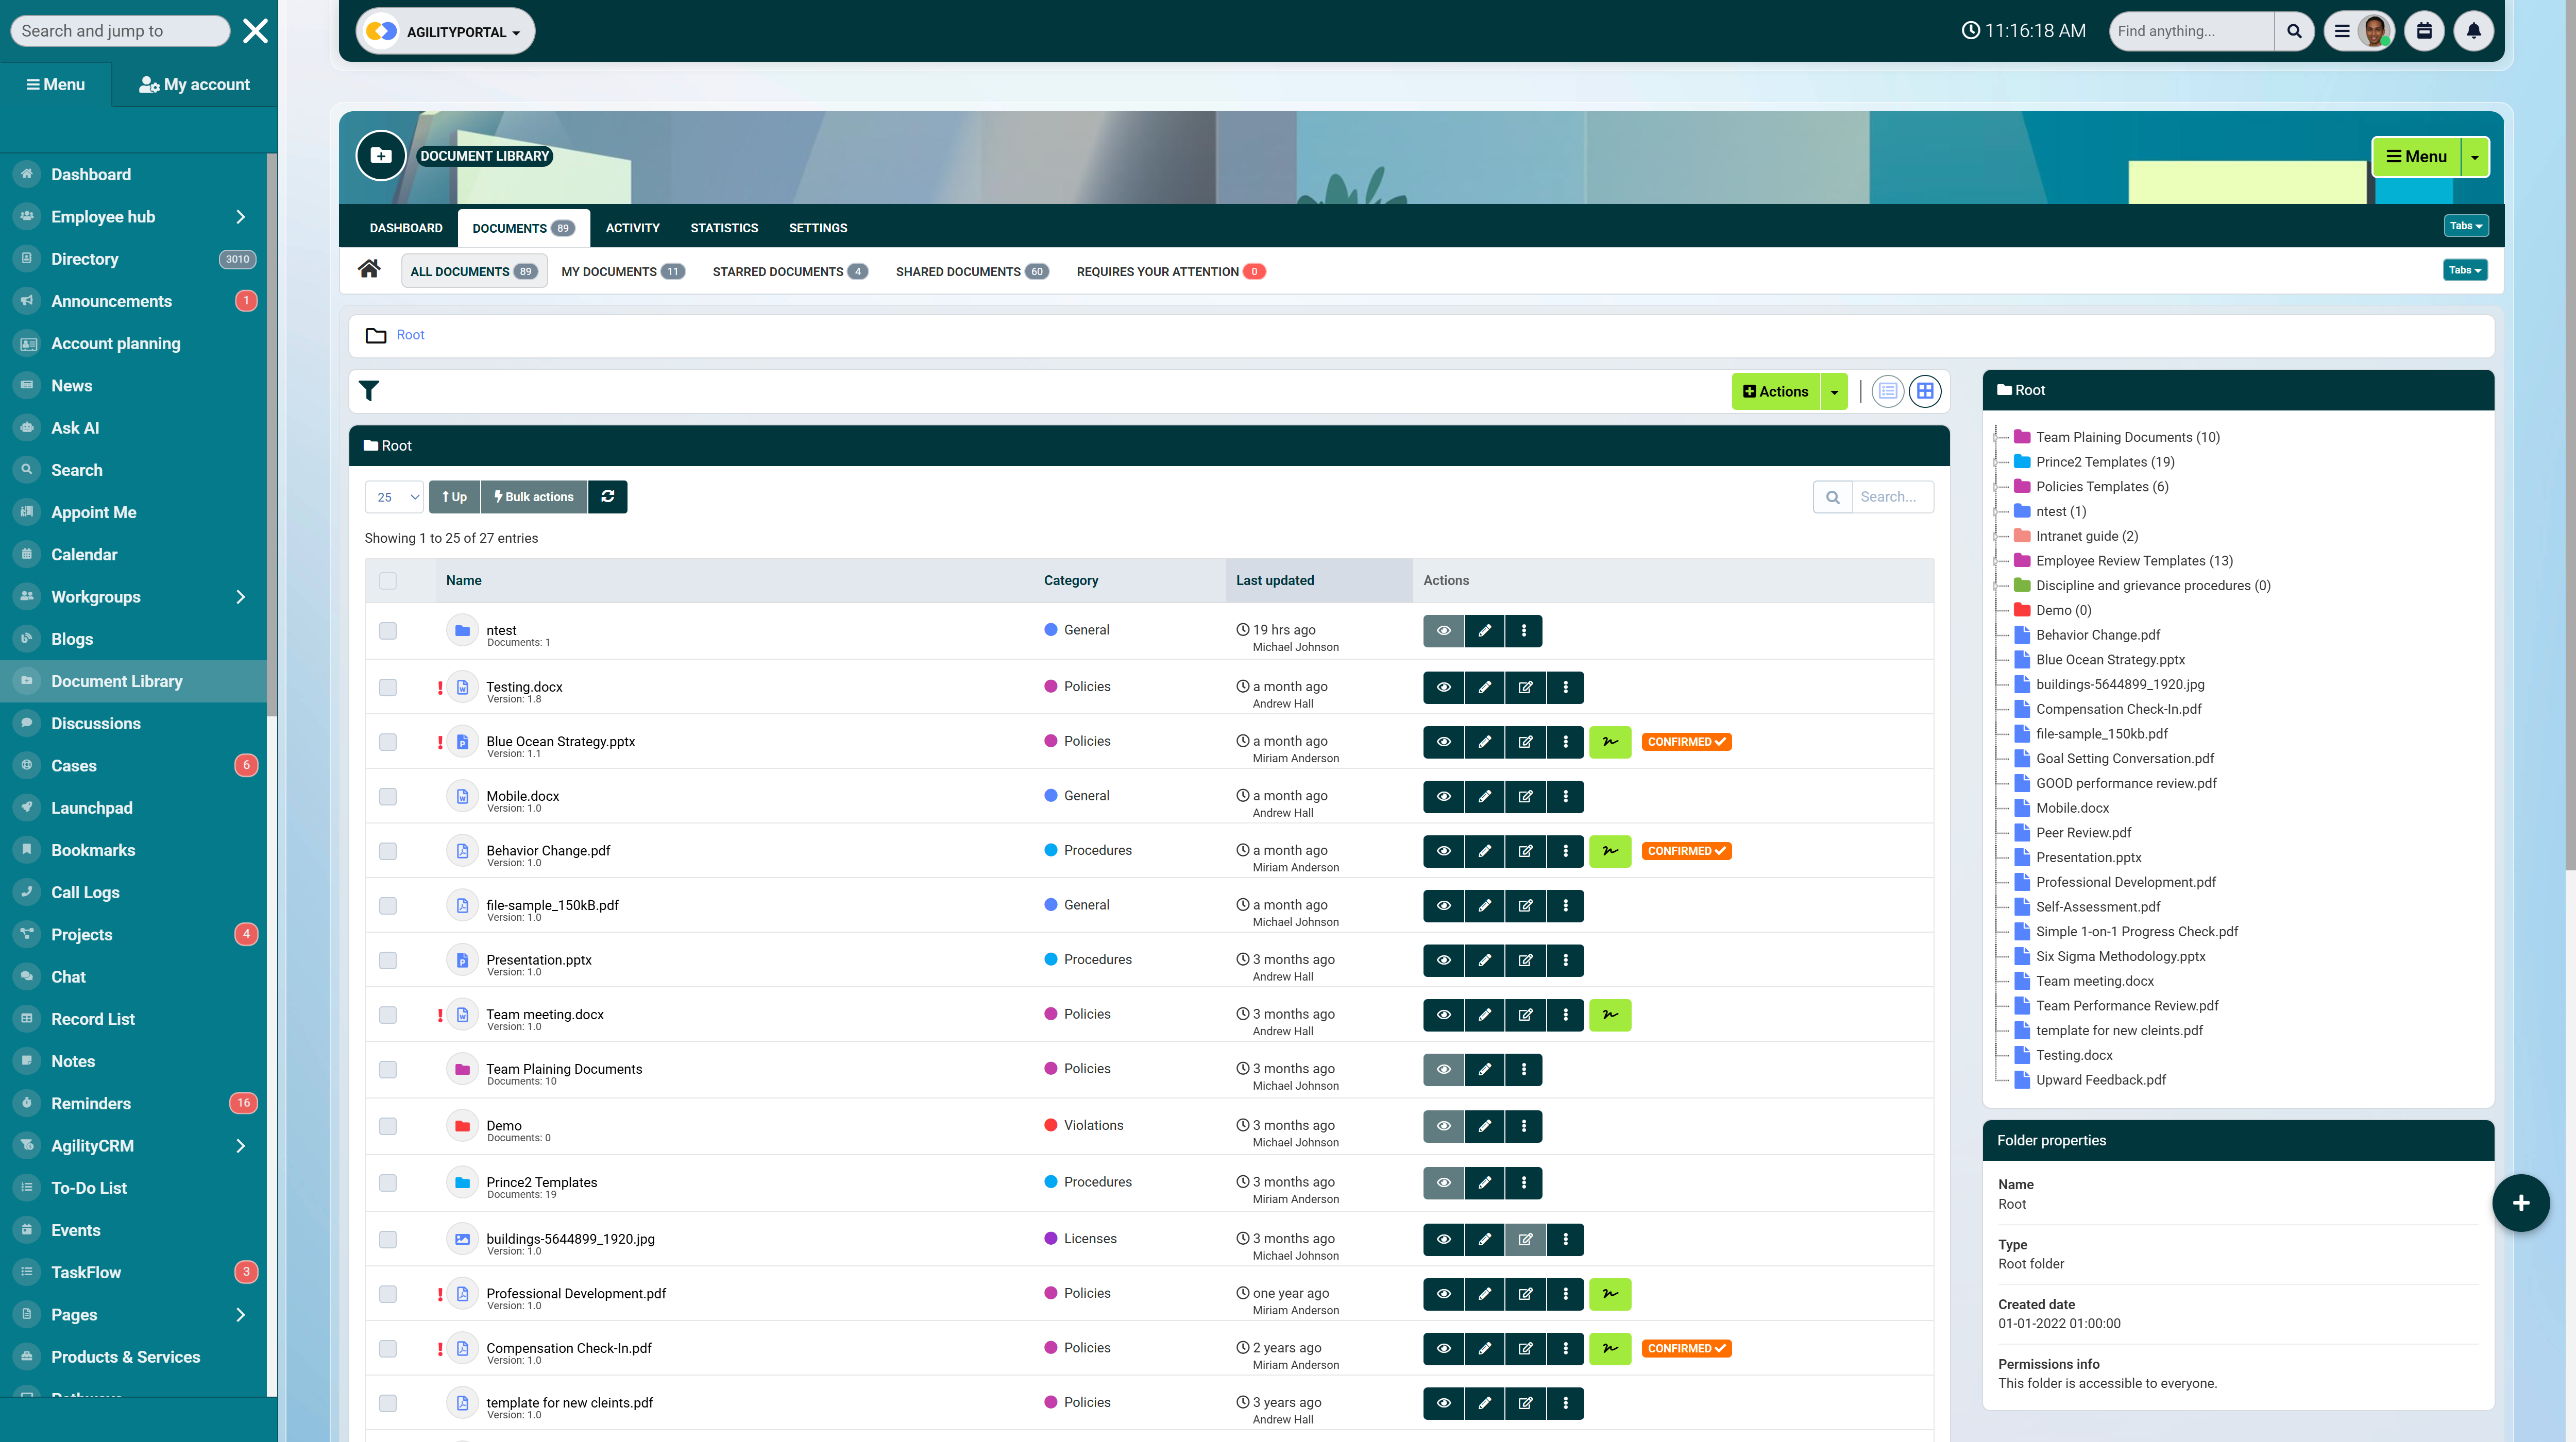
Task: Select checkbox for Presentation.pptx row
Action: [388, 960]
